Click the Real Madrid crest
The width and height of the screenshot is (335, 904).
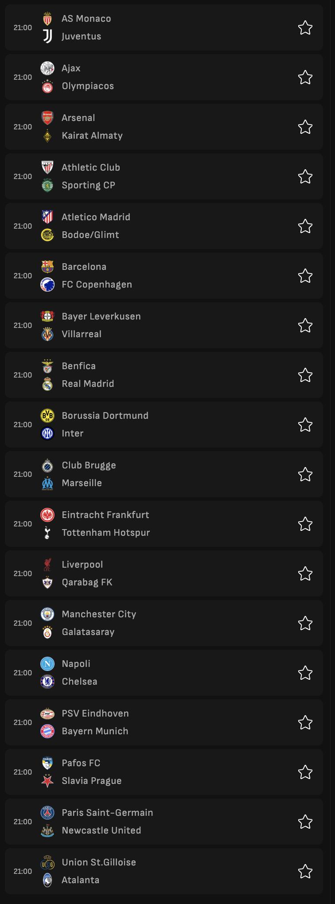tap(47, 384)
